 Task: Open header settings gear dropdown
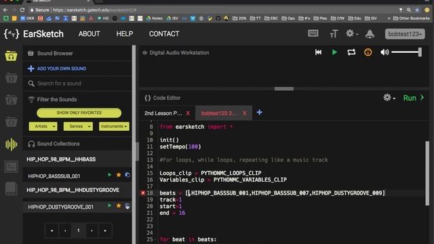tap(352, 34)
